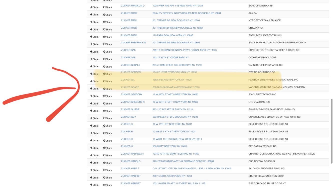Open address 1562 3RD AVE NEW YORK link
334x187 pixels.
coord(172,80)
